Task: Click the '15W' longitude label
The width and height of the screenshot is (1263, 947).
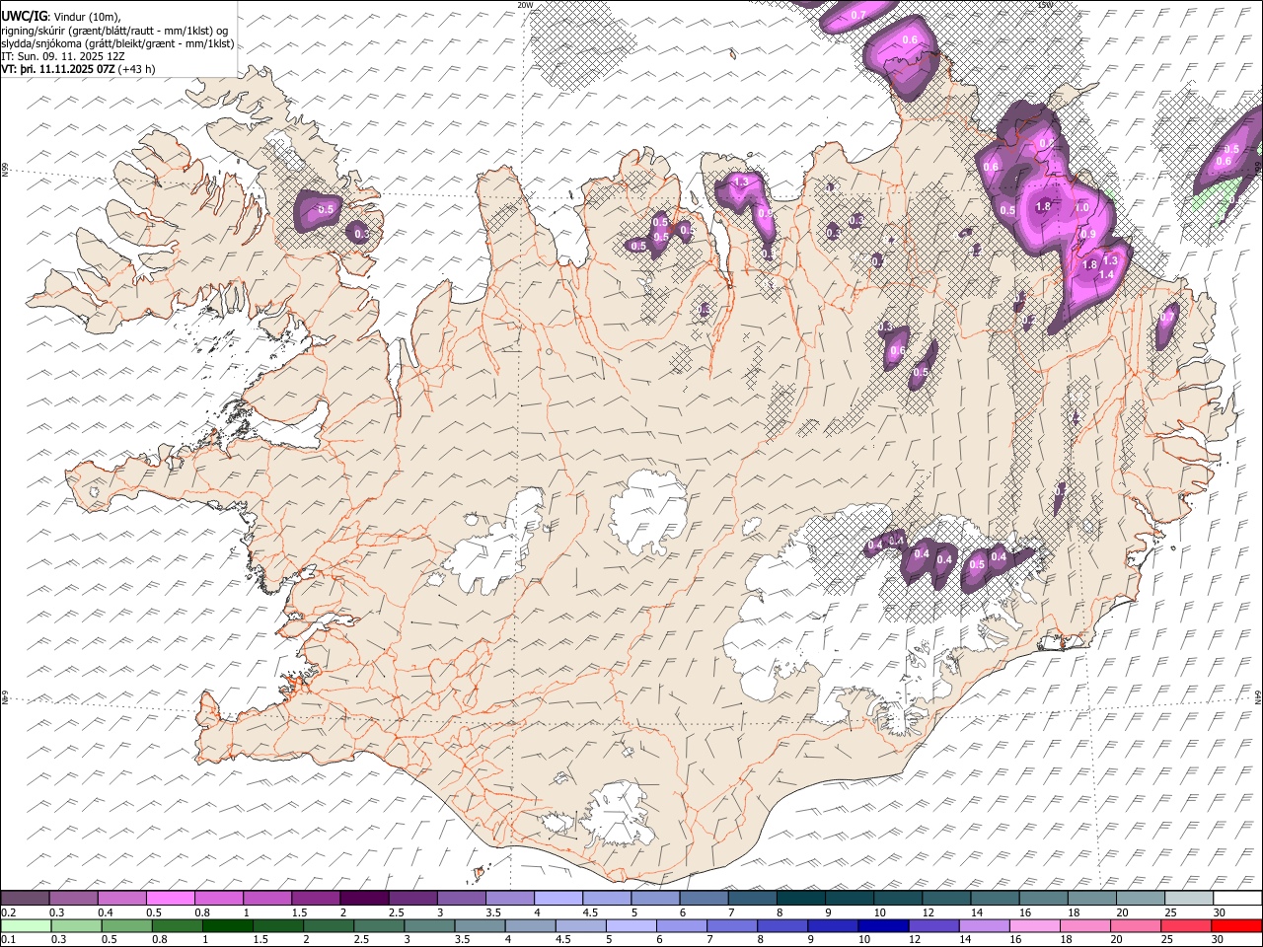Action: click(1045, 5)
